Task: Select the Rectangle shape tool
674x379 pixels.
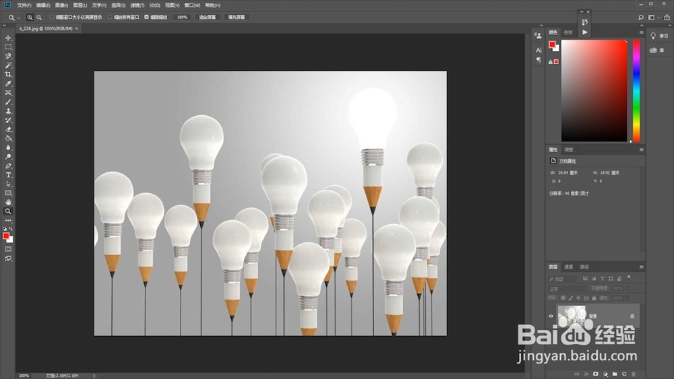Action: (x=8, y=193)
